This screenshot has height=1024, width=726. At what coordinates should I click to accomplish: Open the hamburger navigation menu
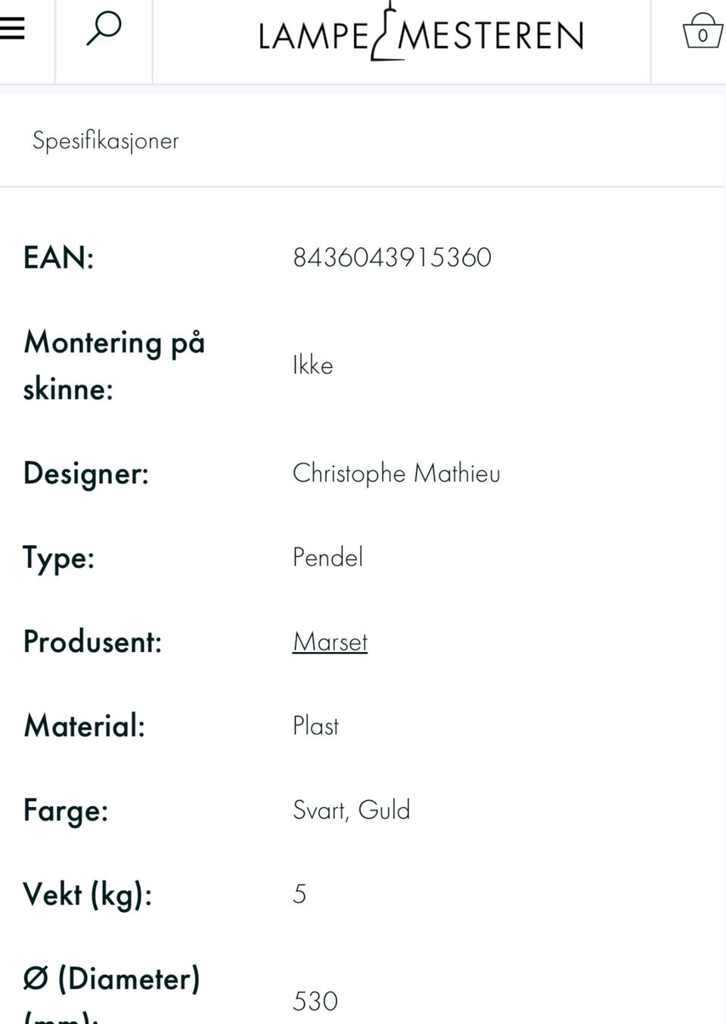tap(12, 29)
